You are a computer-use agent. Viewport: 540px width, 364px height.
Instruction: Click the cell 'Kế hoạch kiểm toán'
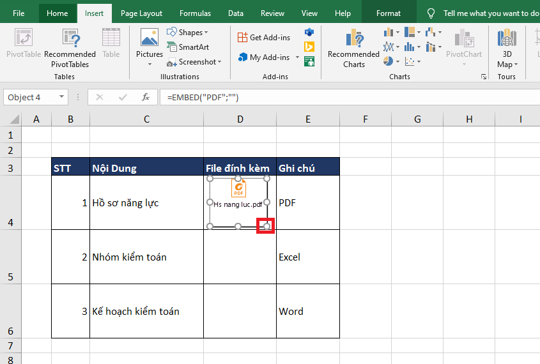(147, 311)
